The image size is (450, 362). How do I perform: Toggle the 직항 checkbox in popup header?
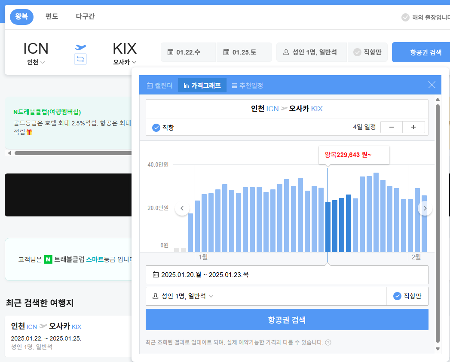[x=156, y=128]
